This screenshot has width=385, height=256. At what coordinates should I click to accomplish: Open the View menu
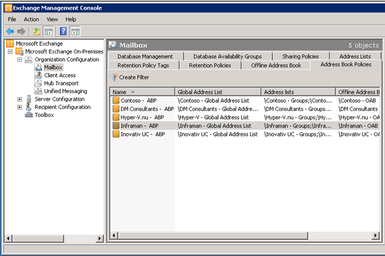point(52,19)
